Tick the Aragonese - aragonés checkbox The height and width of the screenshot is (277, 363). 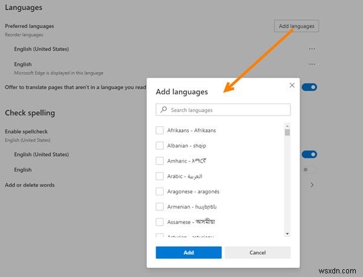[x=160, y=191]
